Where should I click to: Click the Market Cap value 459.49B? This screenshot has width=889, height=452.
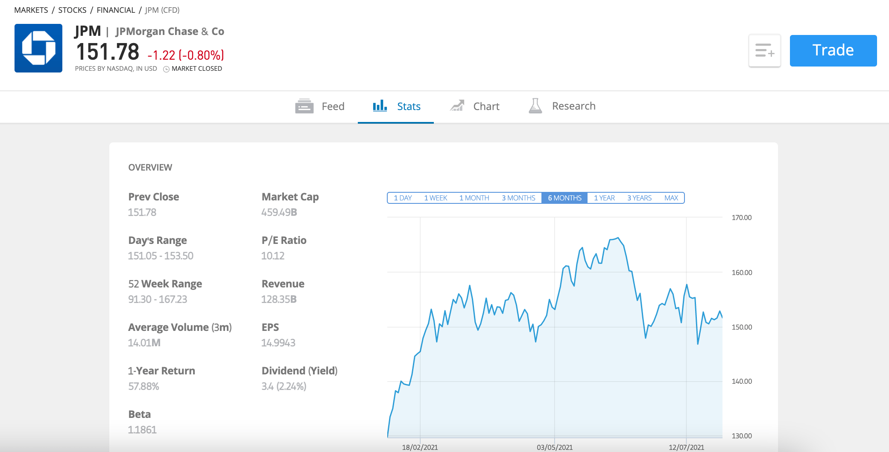[279, 212]
